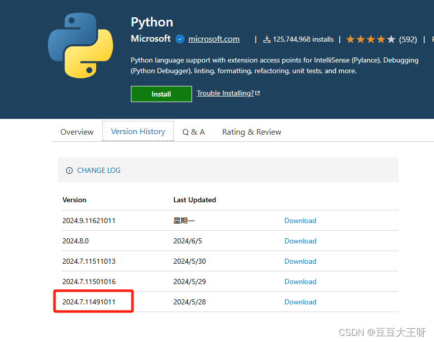Click the Microsoft publisher name
Screen dimensions: 434x342
(151, 39)
